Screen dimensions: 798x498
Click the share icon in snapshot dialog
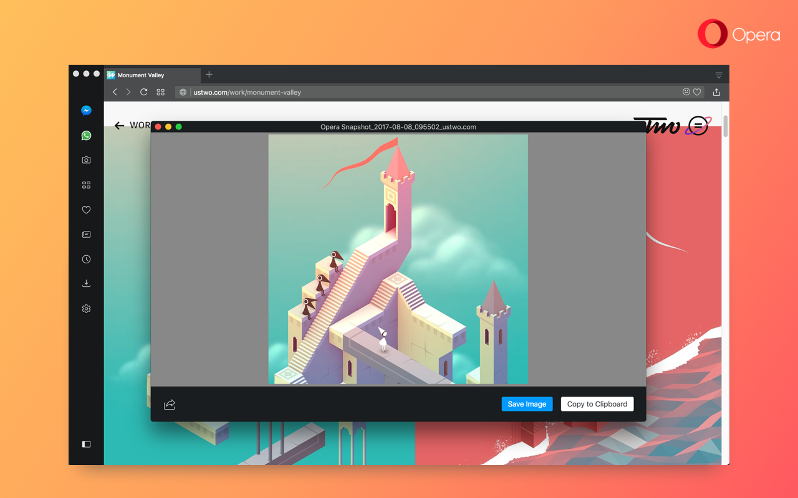click(170, 405)
